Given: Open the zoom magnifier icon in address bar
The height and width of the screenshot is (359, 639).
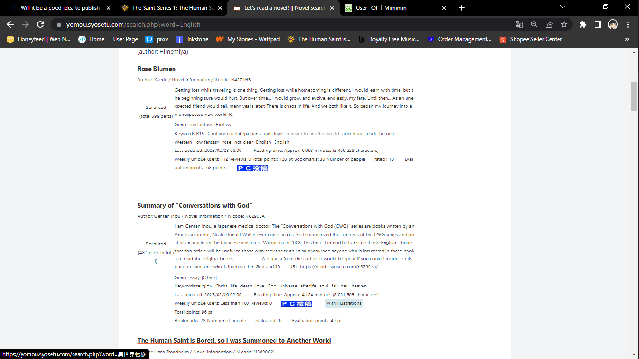Looking at the screenshot, I should (x=534, y=24).
